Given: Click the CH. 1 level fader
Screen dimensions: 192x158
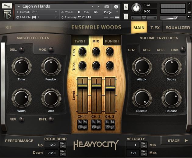Looking at the screenshot, I should click(83, 86).
